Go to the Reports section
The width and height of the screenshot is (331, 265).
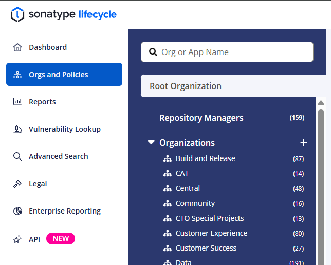(64, 102)
